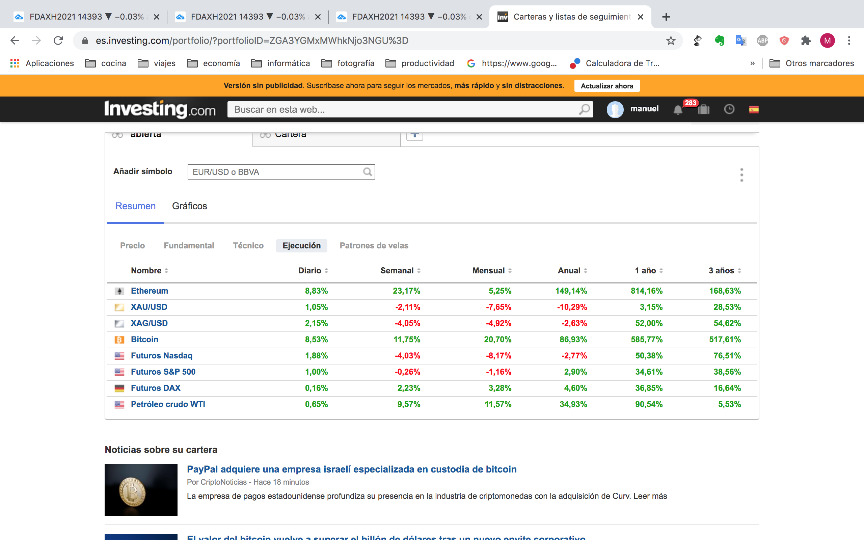
Task: Open the Spanish flag language selector
Action: coord(754,110)
